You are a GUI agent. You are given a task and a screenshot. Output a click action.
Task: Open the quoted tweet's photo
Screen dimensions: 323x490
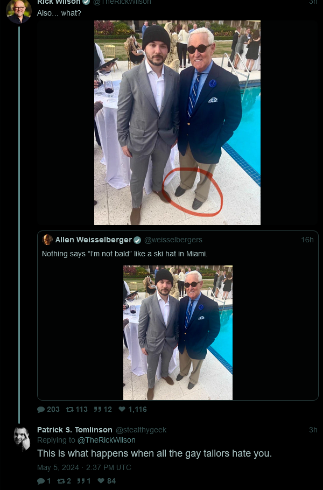(178, 333)
